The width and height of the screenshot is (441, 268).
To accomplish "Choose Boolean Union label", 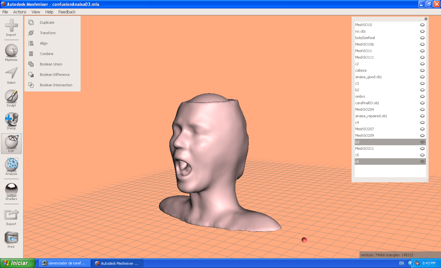I will pos(51,64).
